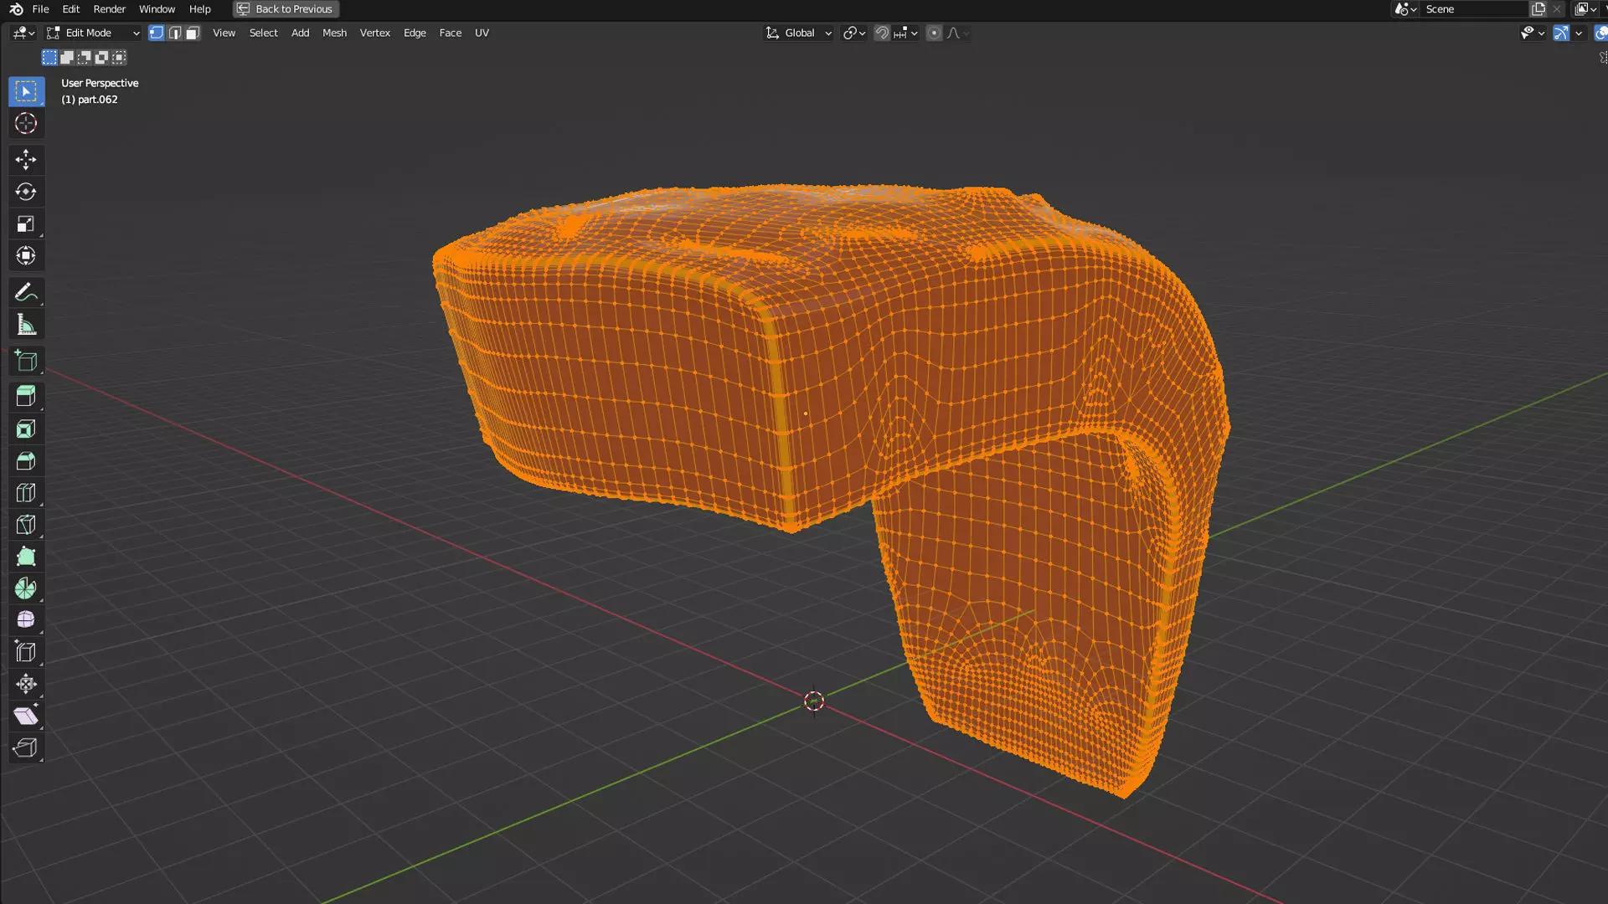Enable vertex select mode

tap(156, 33)
